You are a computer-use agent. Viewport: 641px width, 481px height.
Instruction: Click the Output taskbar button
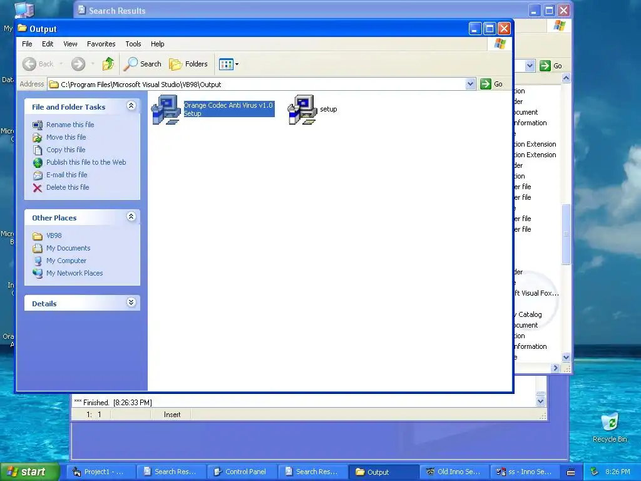[x=384, y=472]
